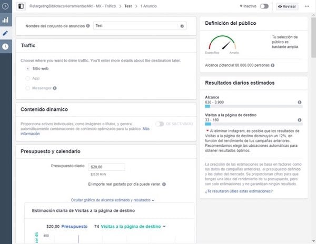Click the 630 - 3.900 reach value
This screenshot has height=244, width=316.
pyautogui.click(x=214, y=102)
